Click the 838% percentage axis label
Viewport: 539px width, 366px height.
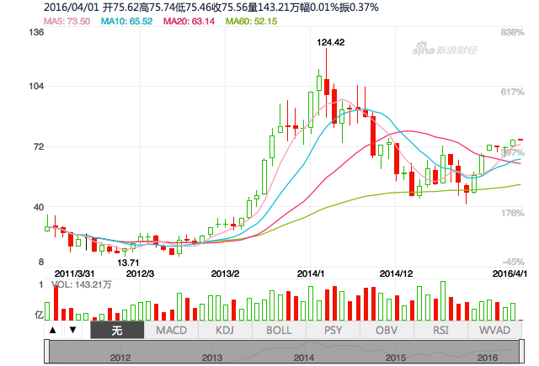tap(512, 33)
